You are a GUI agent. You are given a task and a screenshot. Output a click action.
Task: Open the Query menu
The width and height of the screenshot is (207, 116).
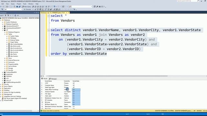click(x=13, y=4)
